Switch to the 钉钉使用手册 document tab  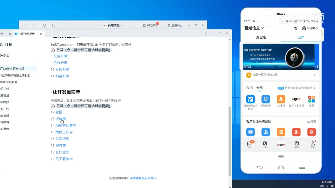point(27,34)
